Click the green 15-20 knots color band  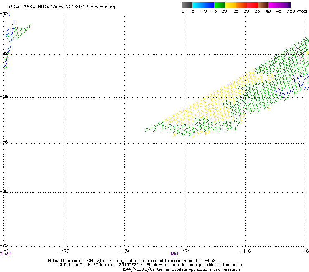tap(220, 5)
